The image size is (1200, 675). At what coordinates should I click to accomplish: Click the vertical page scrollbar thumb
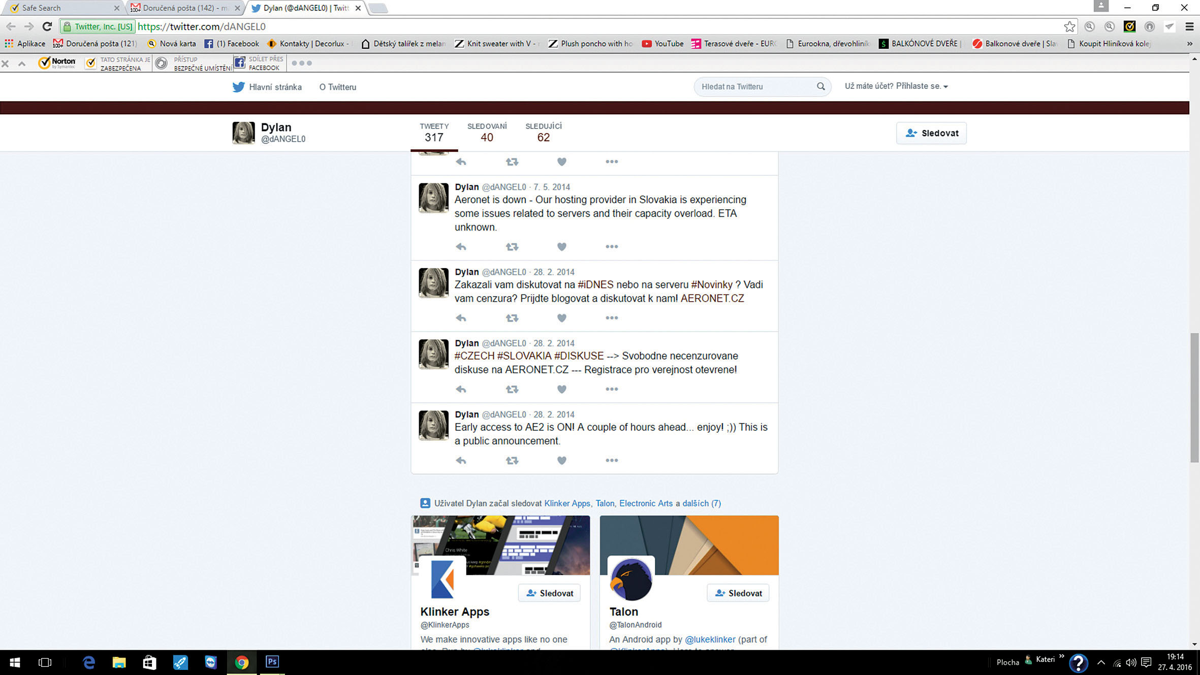coord(1194,397)
